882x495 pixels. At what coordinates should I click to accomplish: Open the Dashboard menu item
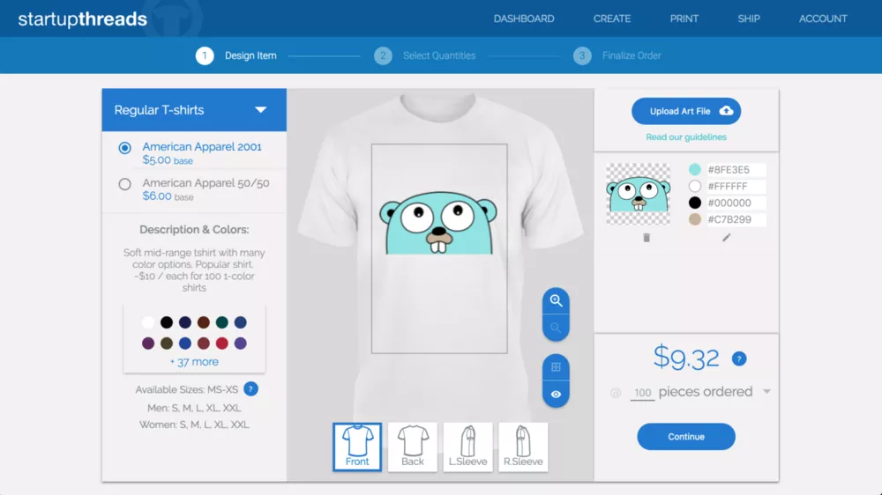[524, 18]
